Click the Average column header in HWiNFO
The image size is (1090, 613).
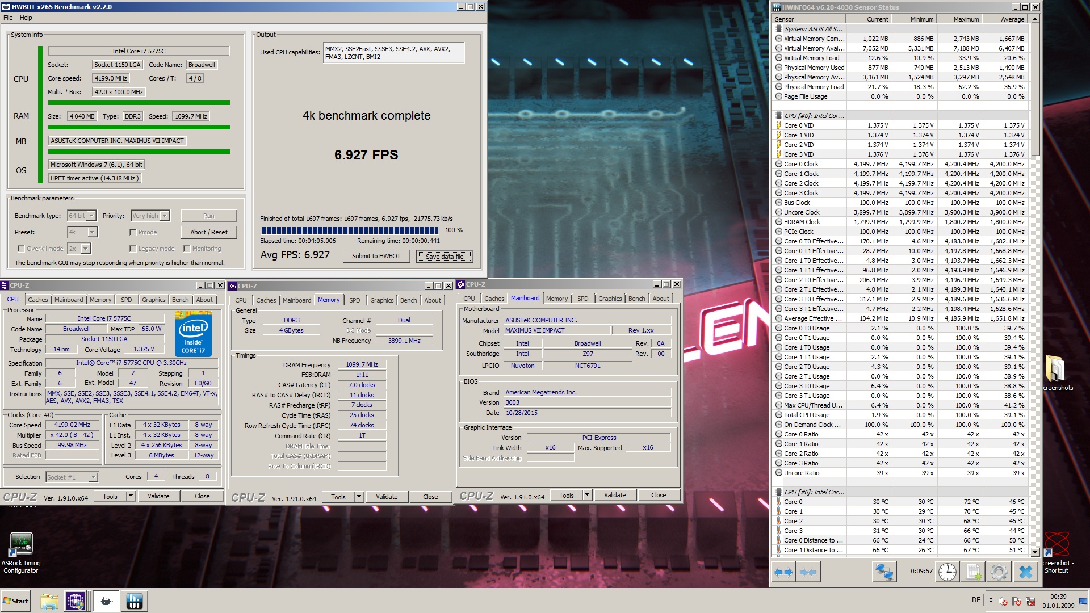point(1005,19)
